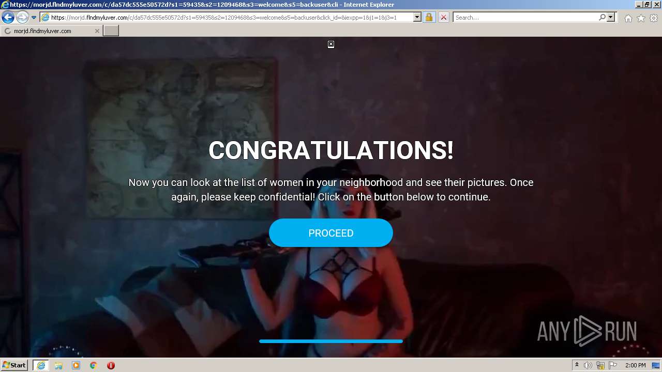Open the search provider dropdown arrow
Screen dimensions: 662x372
pos(611,18)
